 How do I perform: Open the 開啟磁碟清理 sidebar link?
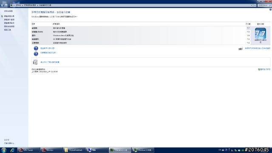coord(9,26)
